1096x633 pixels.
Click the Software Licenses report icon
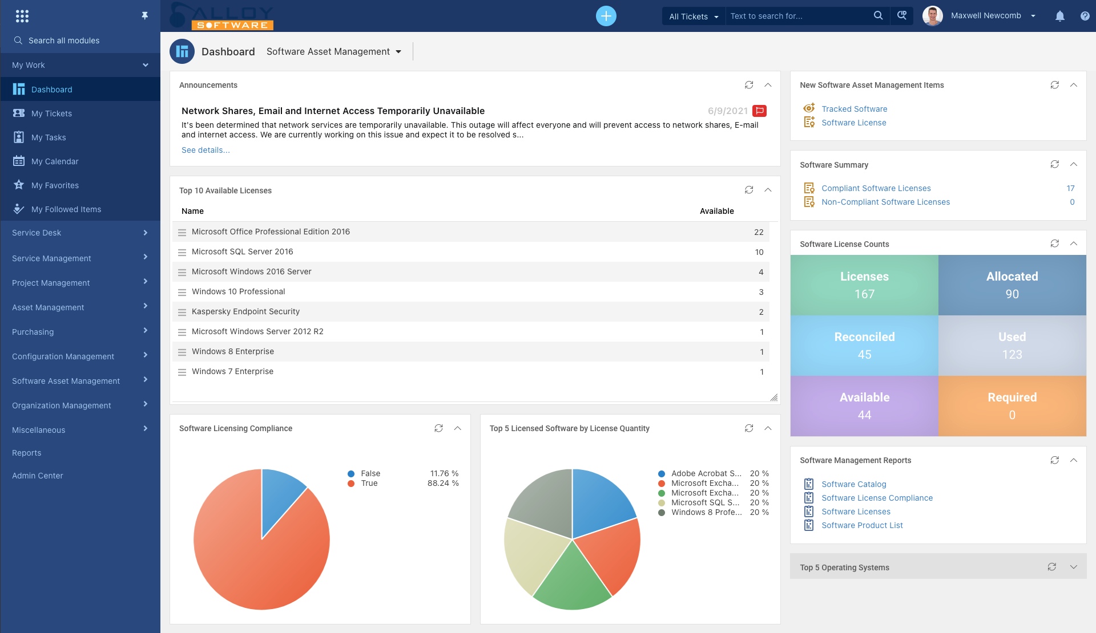809,511
